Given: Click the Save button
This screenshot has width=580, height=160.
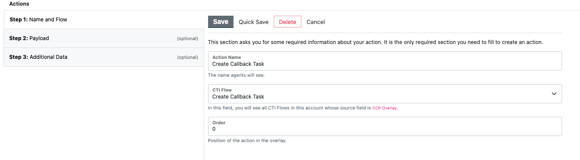Looking at the screenshot, I should (220, 22).
